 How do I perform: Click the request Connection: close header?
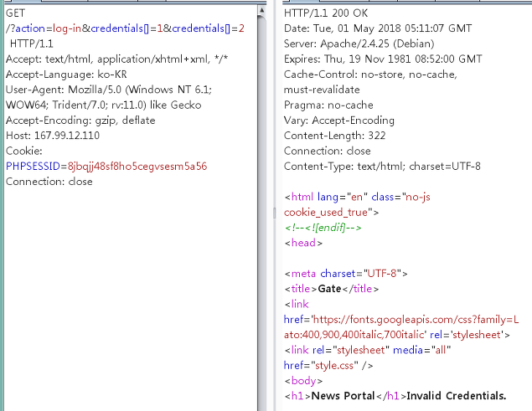pos(49,182)
